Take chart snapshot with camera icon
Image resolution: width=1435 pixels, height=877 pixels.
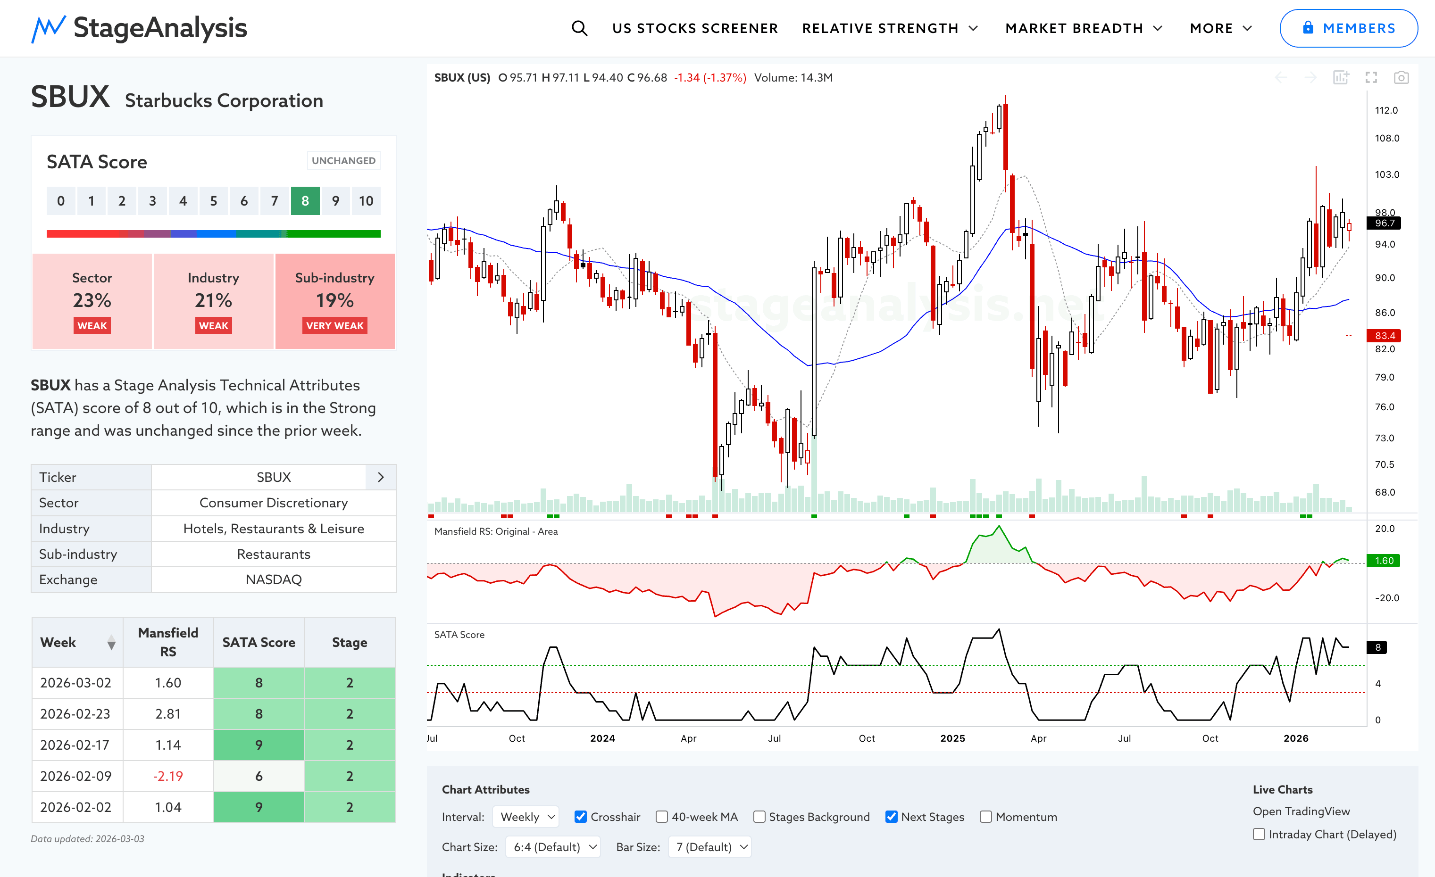(1401, 77)
